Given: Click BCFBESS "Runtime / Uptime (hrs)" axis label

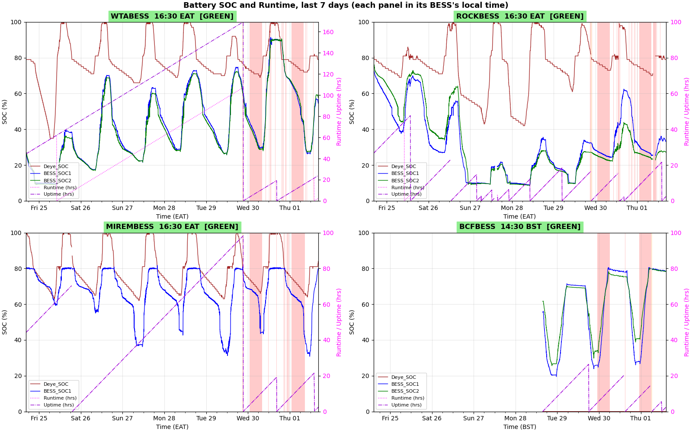Looking at the screenshot, I should click(x=686, y=322).
